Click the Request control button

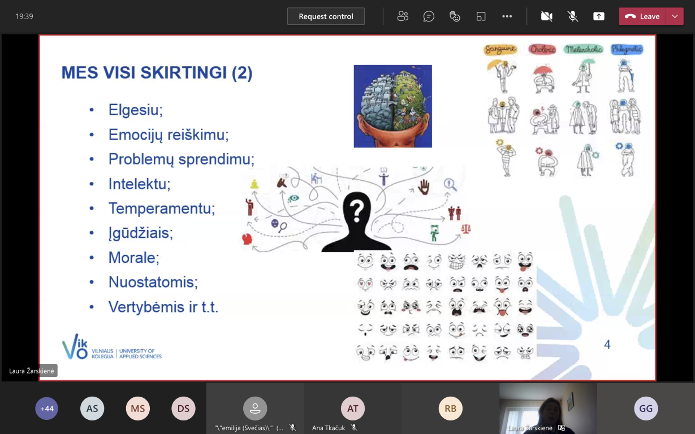click(326, 16)
